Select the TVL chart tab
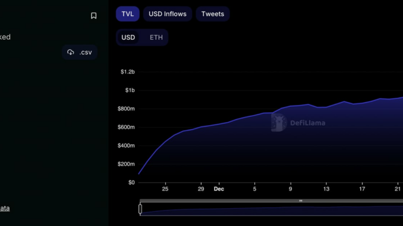Viewport: 403px width, 226px height. pyautogui.click(x=127, y=14)
